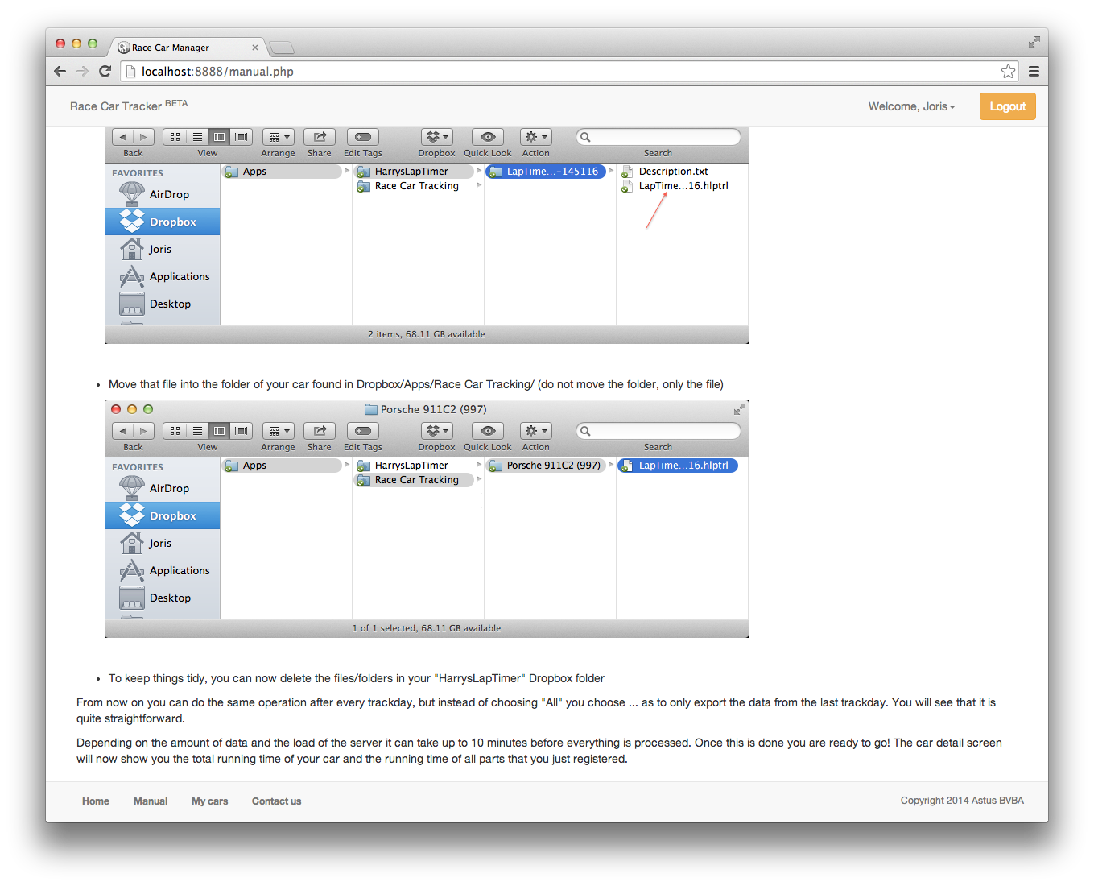Click the Porsche 911C2 Finder screenshot
The width and height of the screenshot is (1094, 886).
[x=427, y=520]
